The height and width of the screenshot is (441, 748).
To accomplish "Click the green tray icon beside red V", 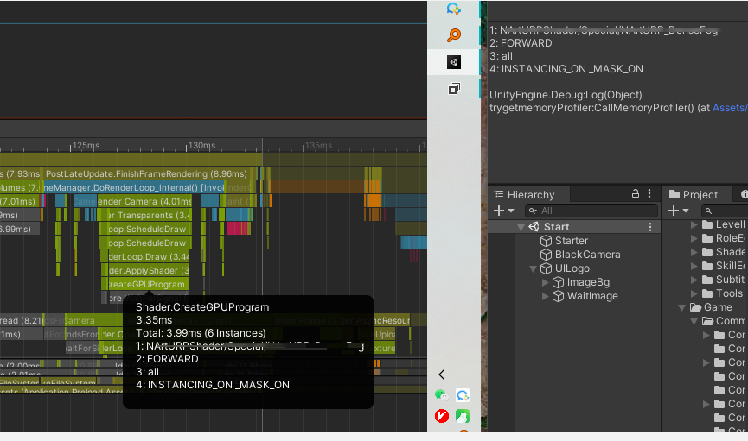I will point(463,416).
